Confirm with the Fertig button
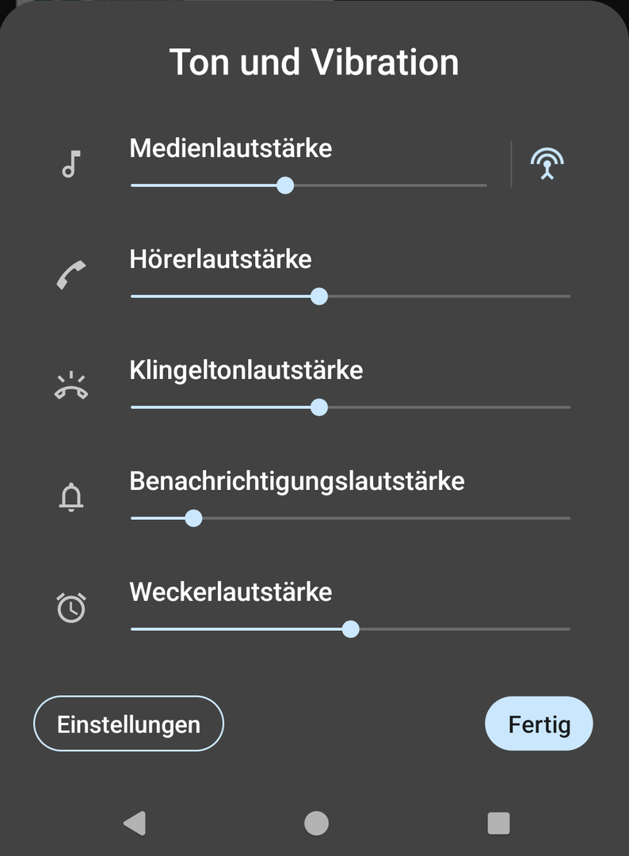This screenshot has height=856, width=629. click(x=539, y=724)
